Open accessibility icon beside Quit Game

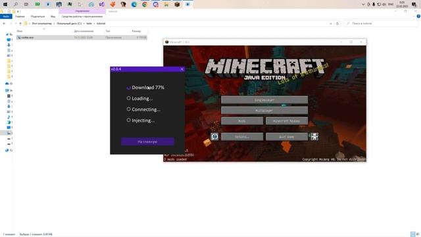click(314, 136)
